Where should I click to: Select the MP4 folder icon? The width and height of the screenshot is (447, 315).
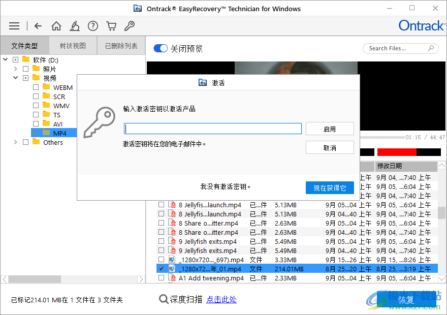pyautogui.click(x=46, y=132)
